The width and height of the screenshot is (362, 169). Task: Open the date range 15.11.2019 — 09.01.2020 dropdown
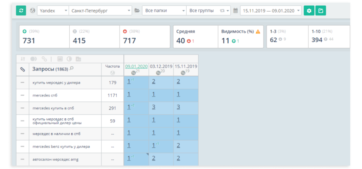(x=270, y=11)
